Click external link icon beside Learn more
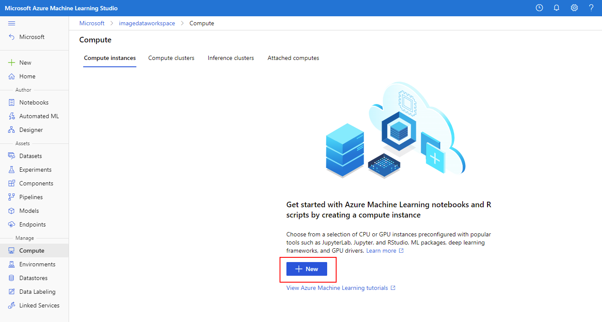The image size is (602, 322). [x=401, y=250]
